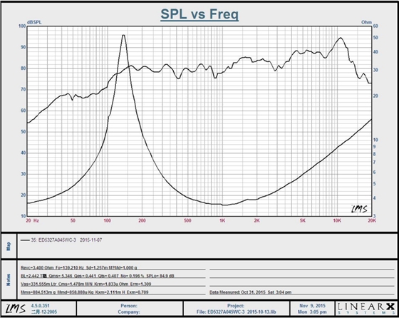Click the Data Measured Oct 31, 2015 note
The height and width of the screenshot is (318, 399).
(250, 292)
